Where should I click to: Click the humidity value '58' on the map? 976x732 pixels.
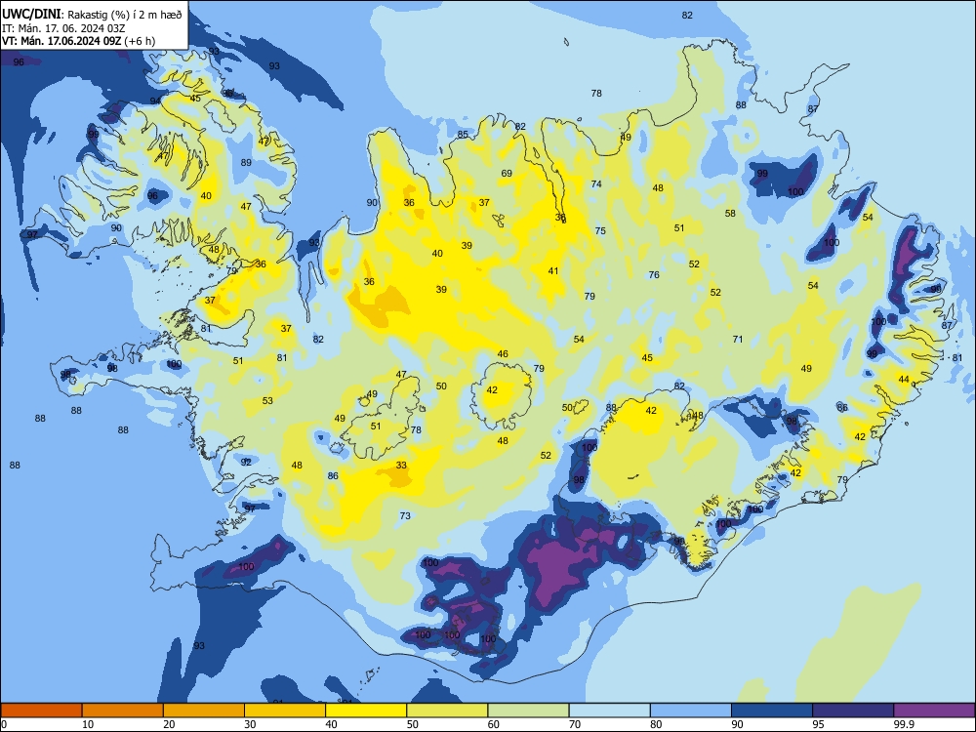click(730, 213)
